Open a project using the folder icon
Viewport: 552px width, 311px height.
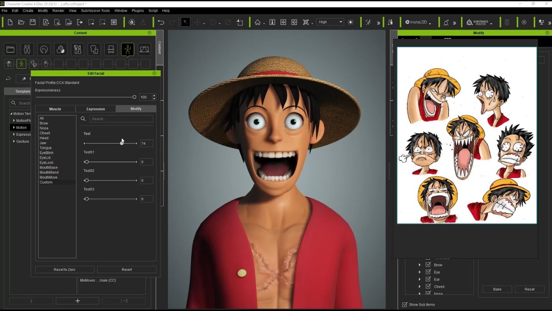[21, 22]
